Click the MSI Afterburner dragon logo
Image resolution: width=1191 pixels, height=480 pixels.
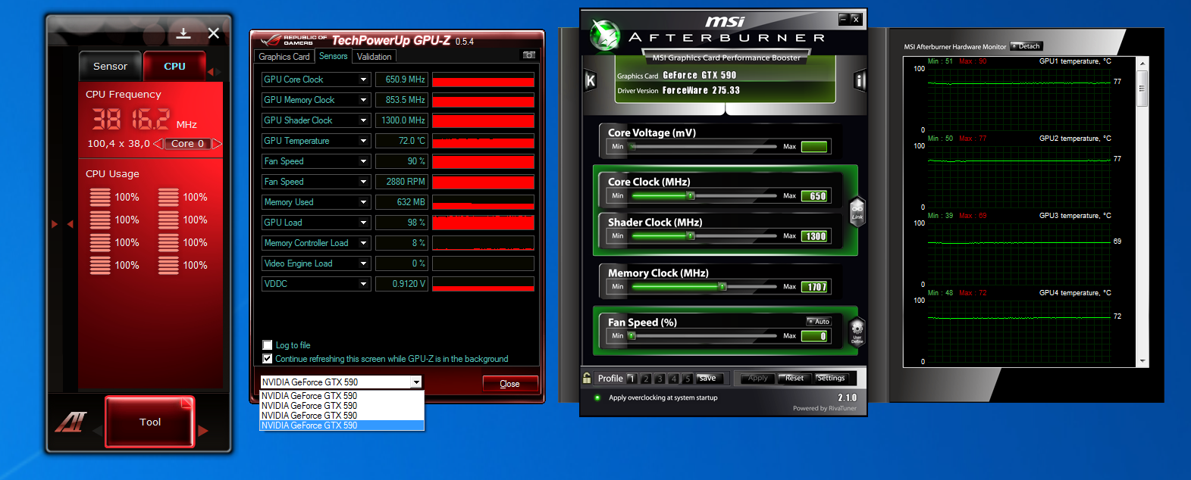click(x=605, y=35)
